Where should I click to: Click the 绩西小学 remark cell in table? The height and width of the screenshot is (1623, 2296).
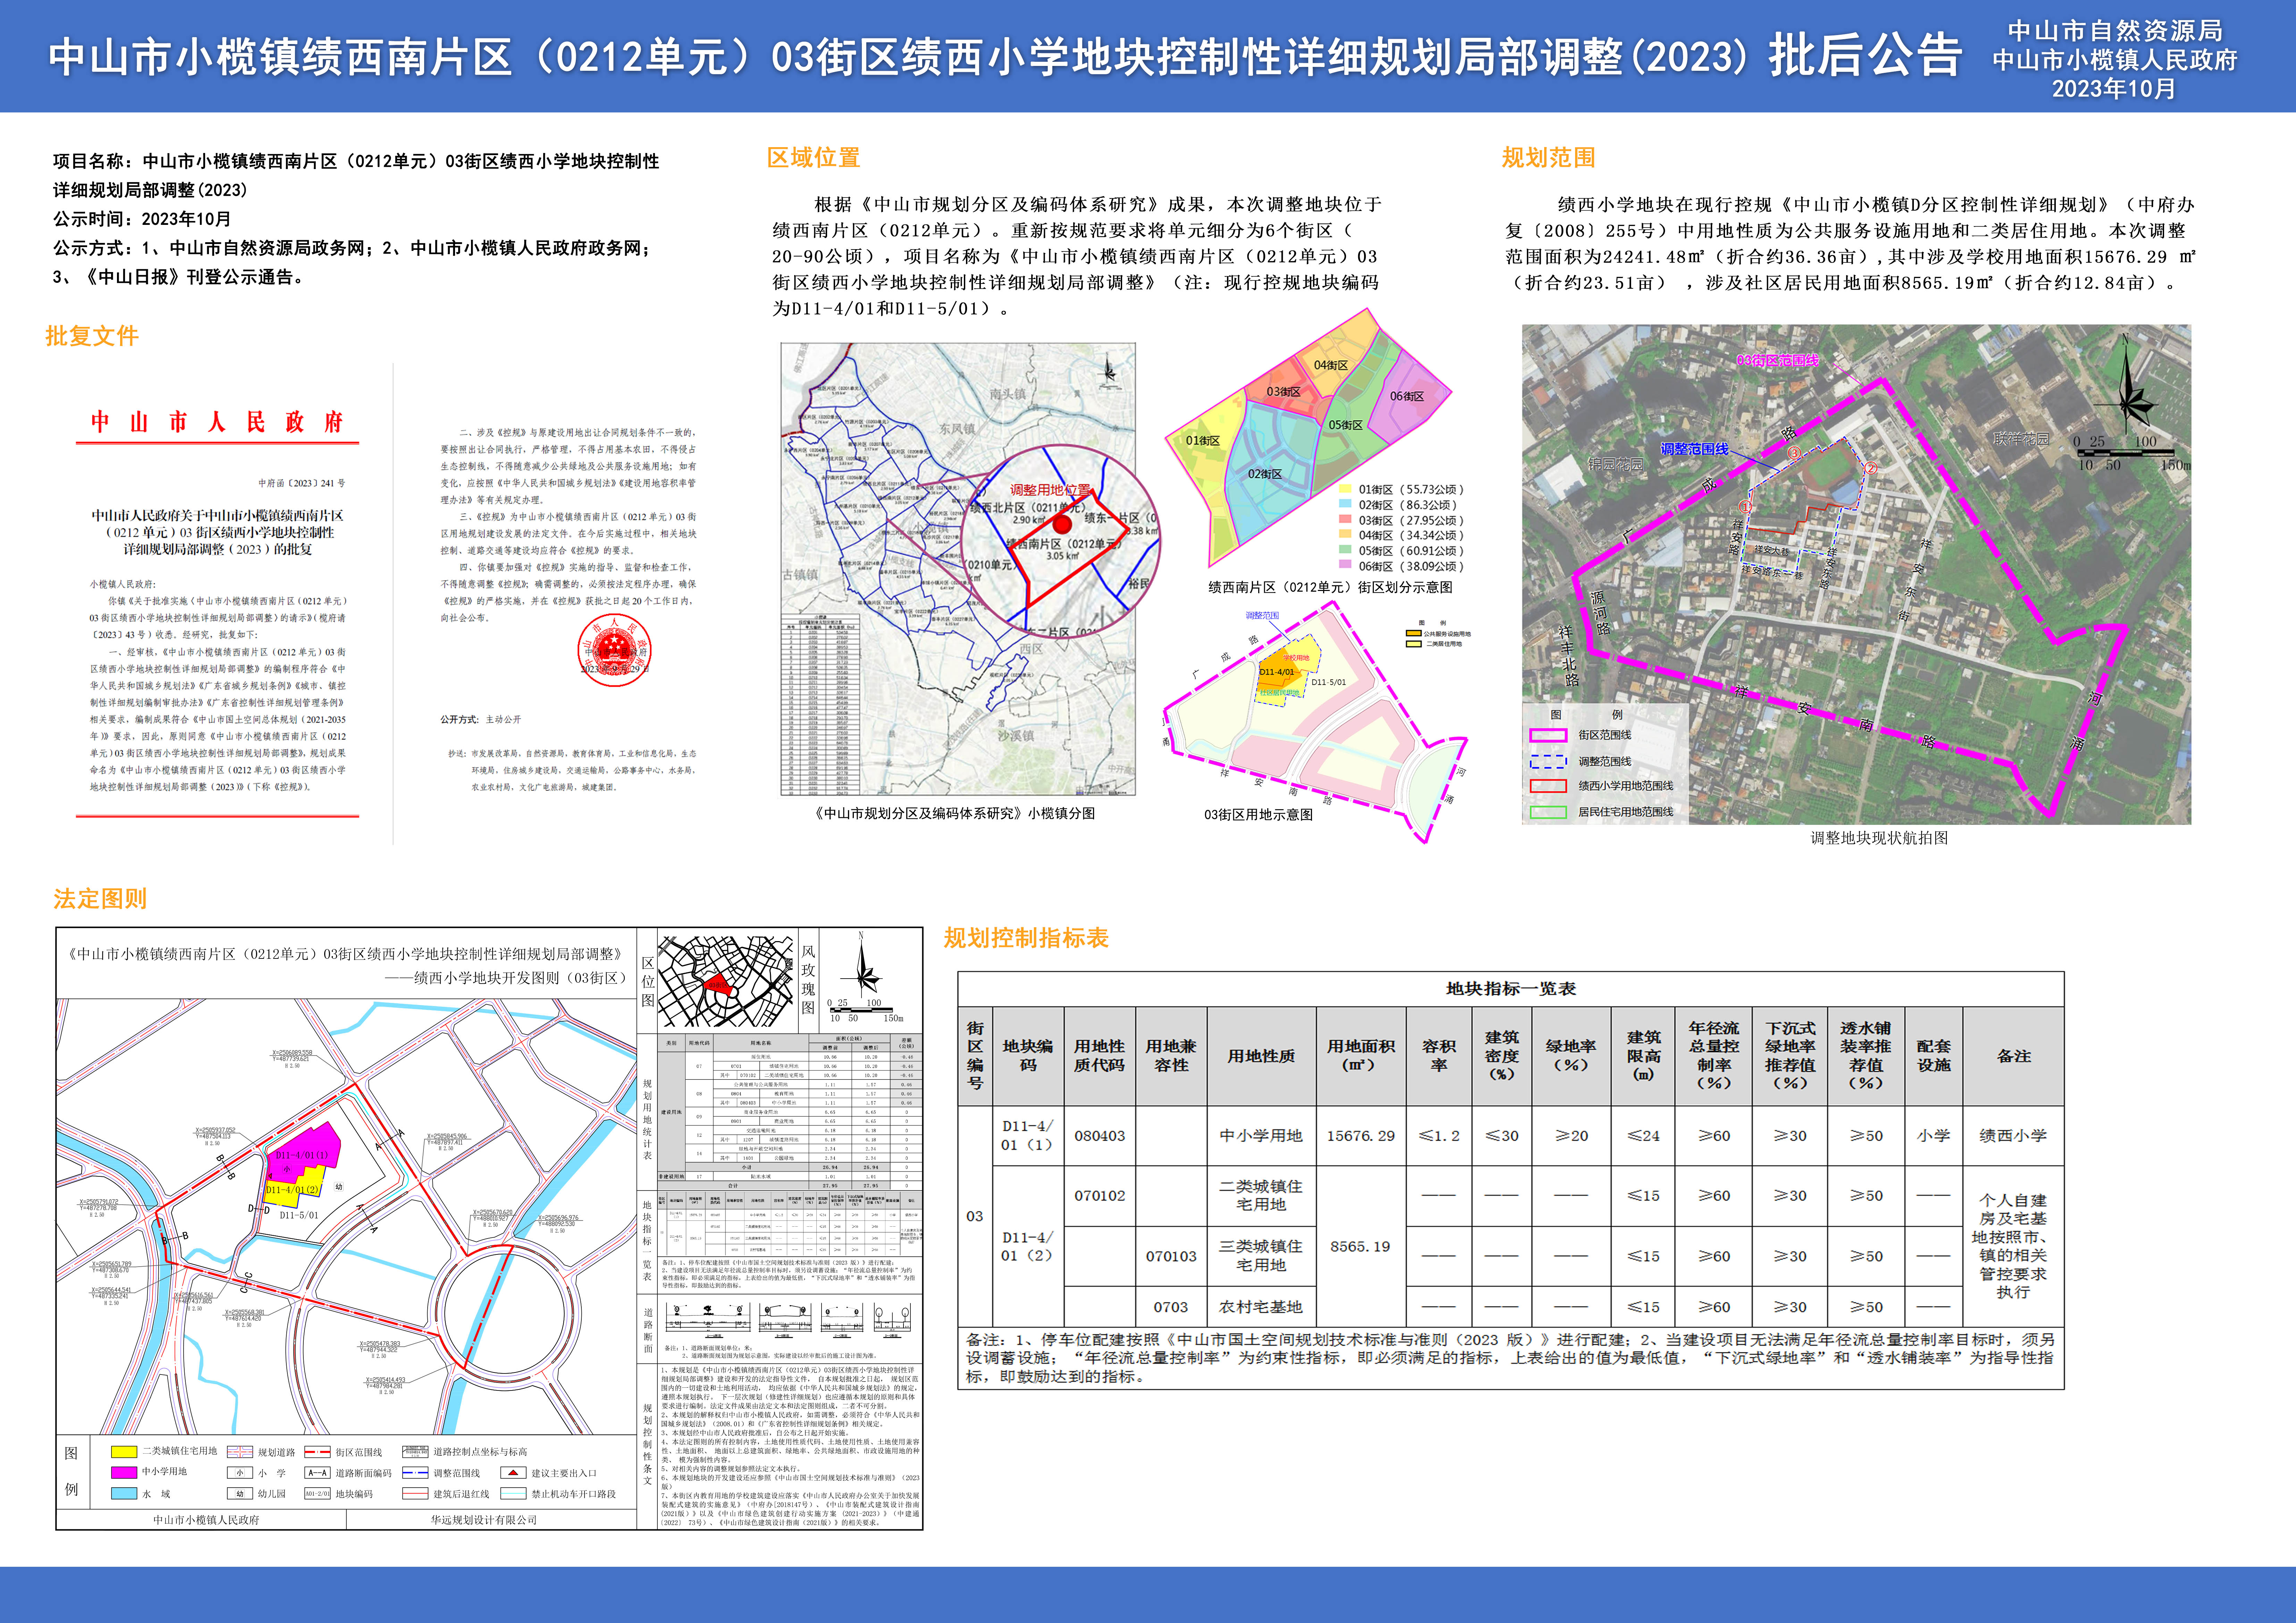click(x=2013, y=1136)
